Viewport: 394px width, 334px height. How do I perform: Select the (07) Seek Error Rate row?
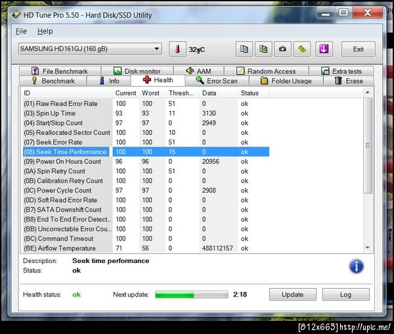(146, 142)
